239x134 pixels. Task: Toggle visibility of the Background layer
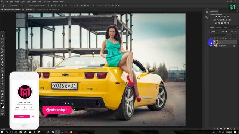tap(211, 46)
